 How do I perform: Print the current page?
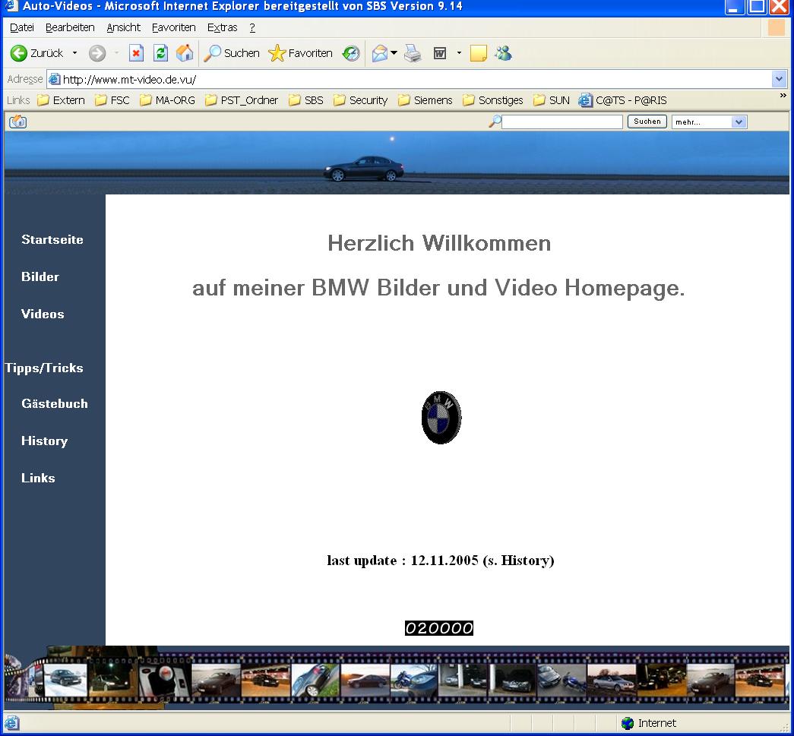coord(413,52)
